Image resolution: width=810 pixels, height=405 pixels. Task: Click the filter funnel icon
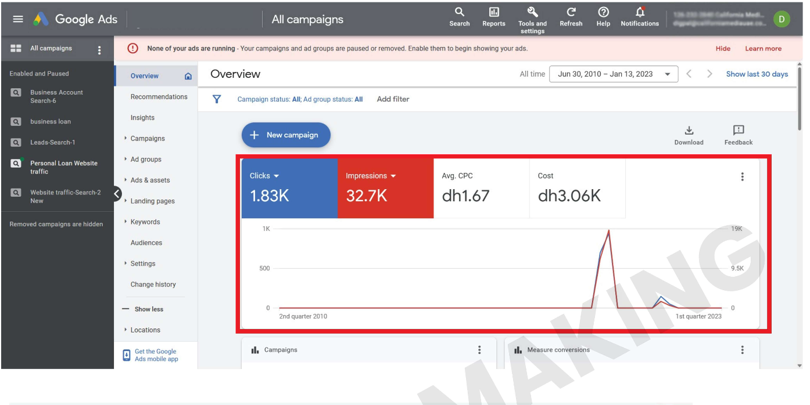point(217,99)
